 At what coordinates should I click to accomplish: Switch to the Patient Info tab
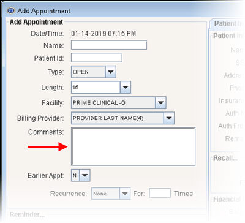(228, 24)
